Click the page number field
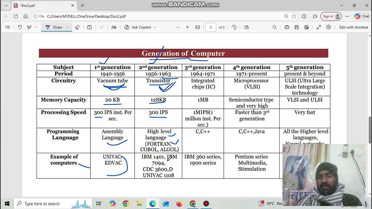372x209 pixels. tap(211, 27)
